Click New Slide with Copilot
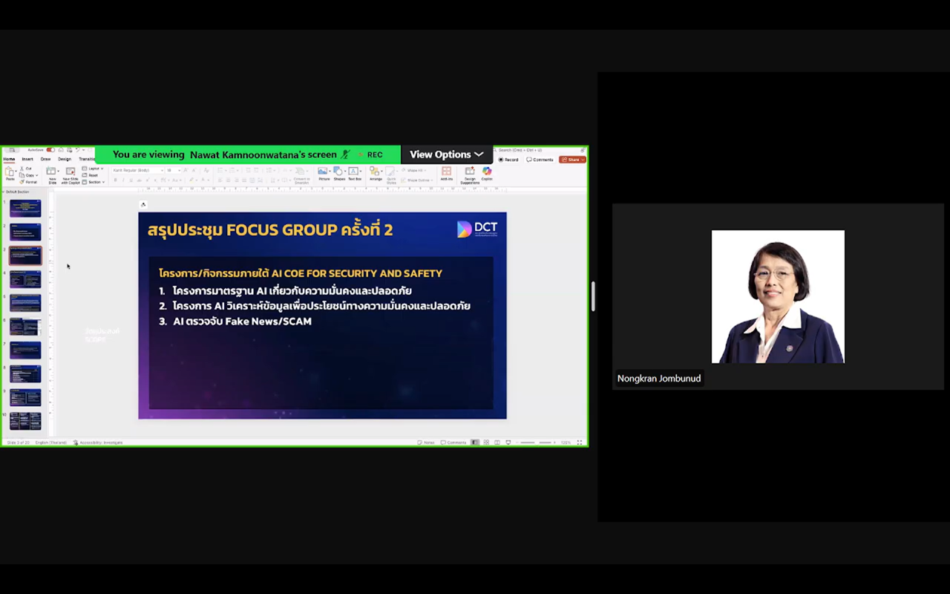 (x=71, y=175)
